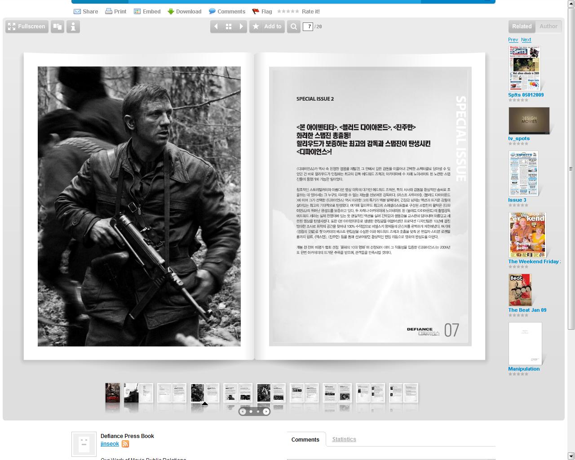
Task: Go to previous page arrow in toolbar
Action: [x=216, y=27]
